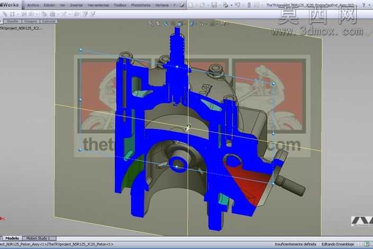Click the piston path text in status bar
The width and height of the screenshot is (373, 249).
pyautogui.click(x=57, y=244)
